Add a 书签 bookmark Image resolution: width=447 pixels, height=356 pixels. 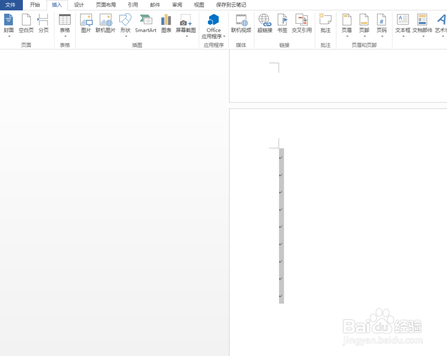click(x=282, y=24)
